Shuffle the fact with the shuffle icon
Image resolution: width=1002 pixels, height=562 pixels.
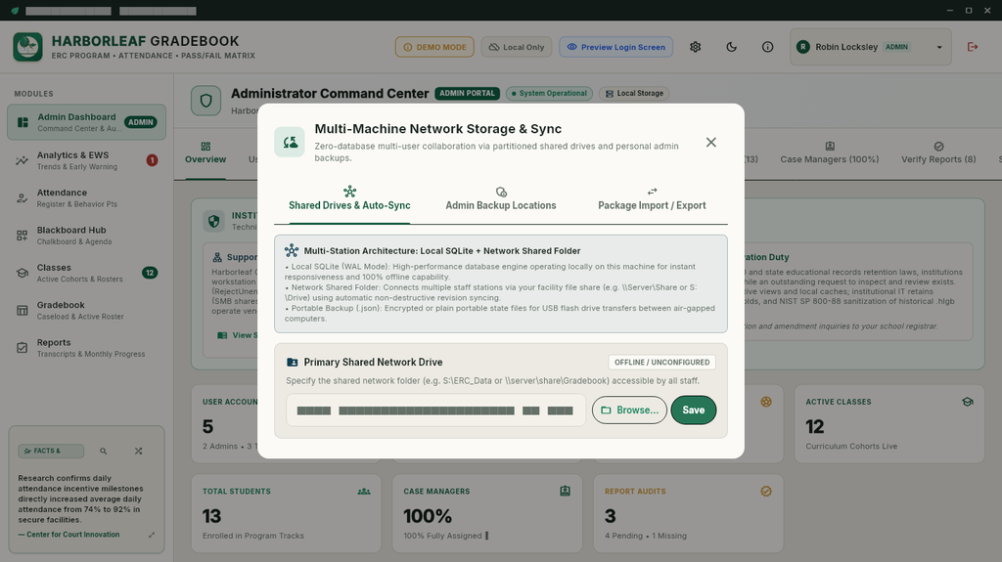coord(139,451)
